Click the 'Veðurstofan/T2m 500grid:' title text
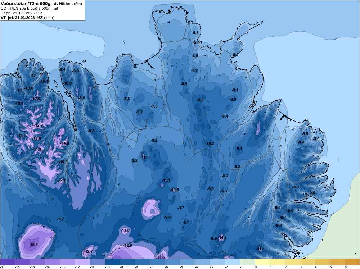This screenshot has height=269, width=360. [x=29, y=4]
